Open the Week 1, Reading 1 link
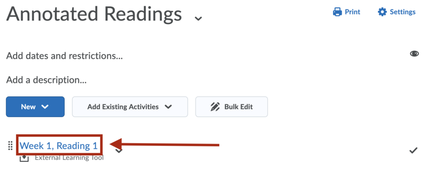Image resolution: width=448 pixels, height=182 pixels. click(x=59, y=145)
